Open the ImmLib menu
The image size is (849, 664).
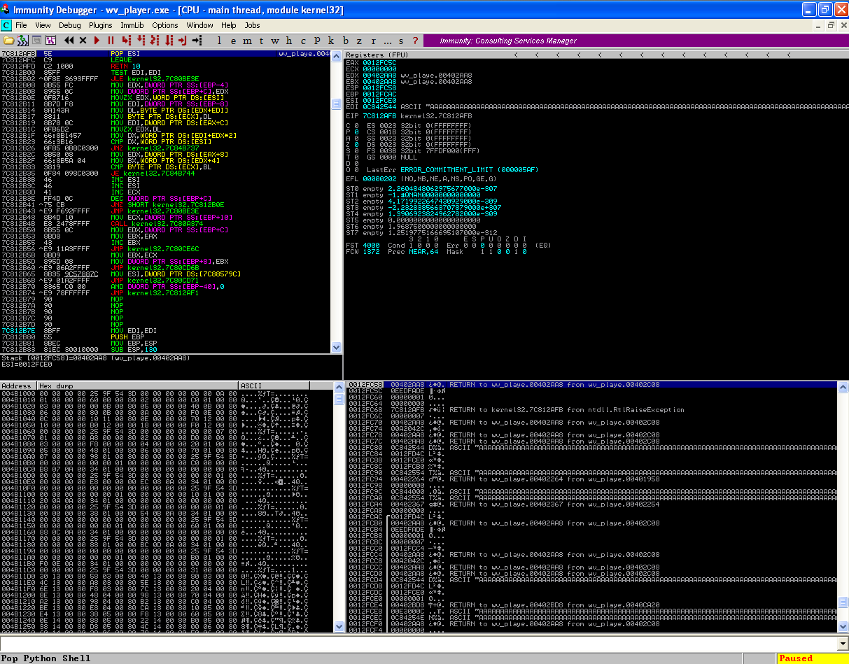(x=132, y=25)
